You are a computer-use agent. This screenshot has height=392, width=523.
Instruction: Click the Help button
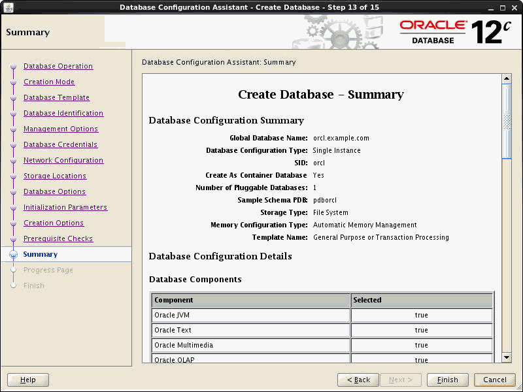pos(28,380)
